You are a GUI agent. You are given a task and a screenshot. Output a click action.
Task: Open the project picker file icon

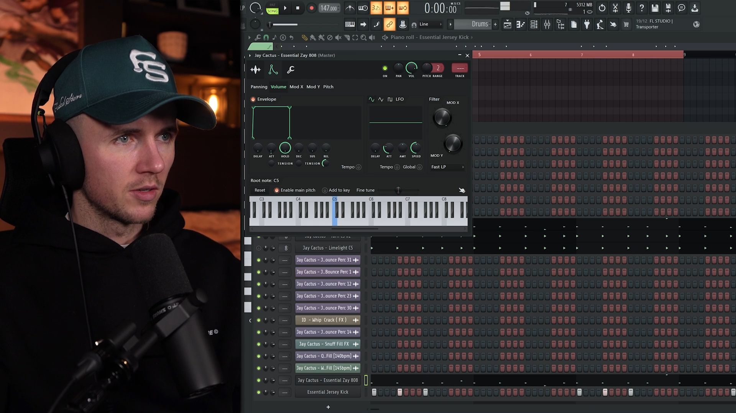coord(574,25)
